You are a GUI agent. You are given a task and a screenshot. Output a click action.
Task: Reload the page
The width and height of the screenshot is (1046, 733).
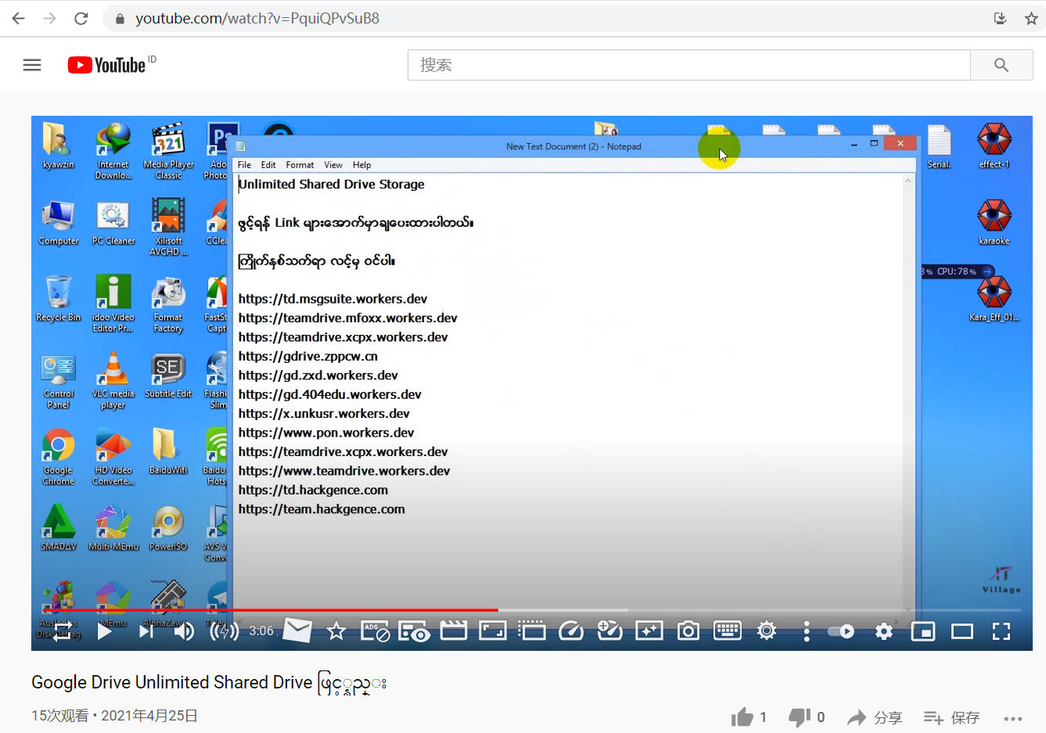click(81, 18)
